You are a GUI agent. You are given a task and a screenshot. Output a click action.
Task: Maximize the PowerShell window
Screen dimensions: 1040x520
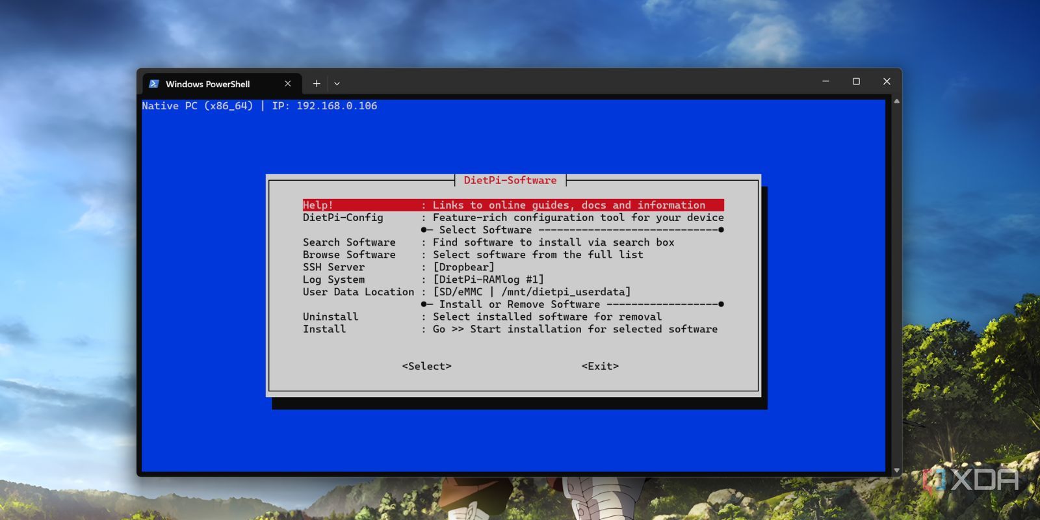[x=856, y=81]
